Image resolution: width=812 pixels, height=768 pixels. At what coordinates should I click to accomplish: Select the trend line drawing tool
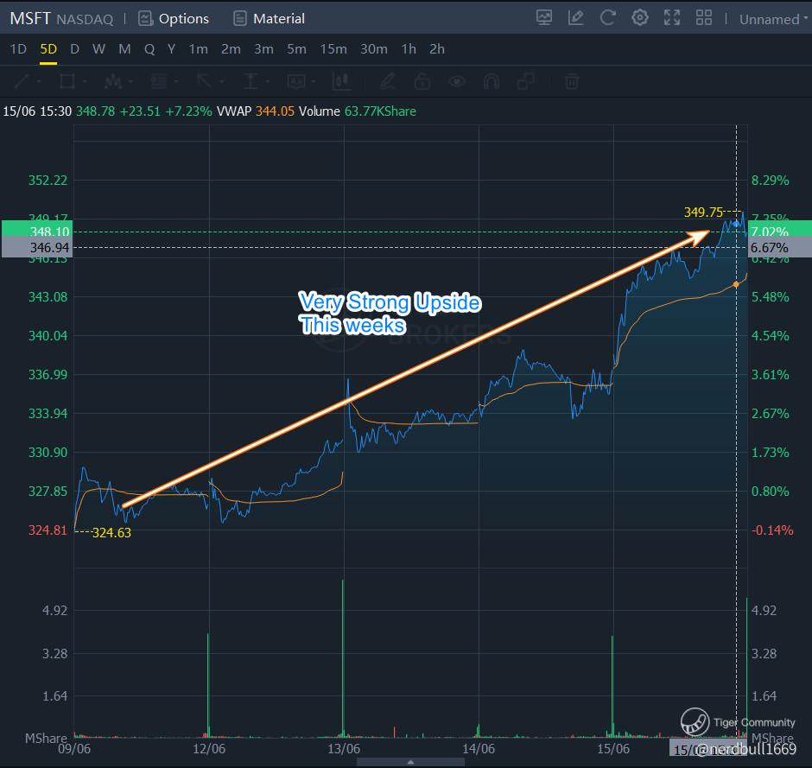22,81
